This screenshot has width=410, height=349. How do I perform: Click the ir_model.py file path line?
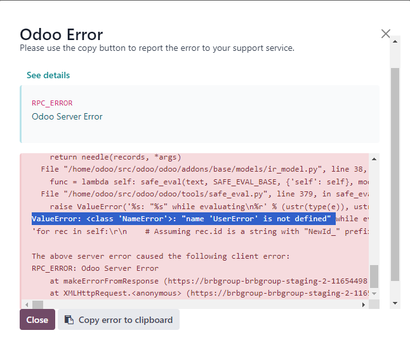(x=204, y=169)
